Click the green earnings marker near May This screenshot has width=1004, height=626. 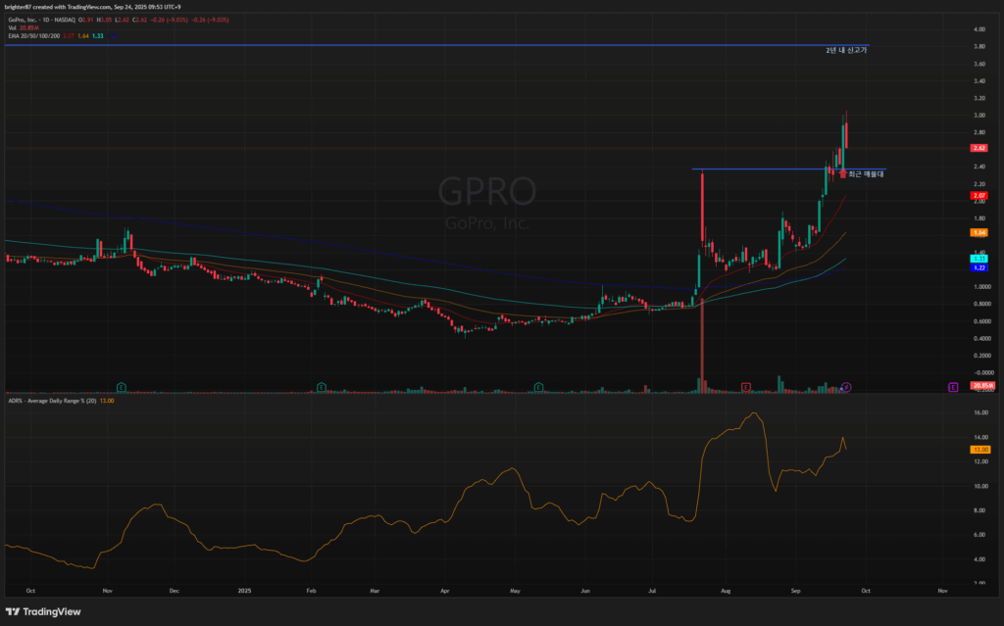tap(538, 387)
